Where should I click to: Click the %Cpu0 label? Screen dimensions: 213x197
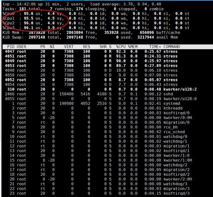(x=8, y=14)
